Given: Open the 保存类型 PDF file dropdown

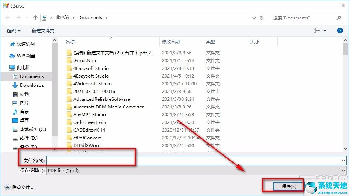Looking at the screenshot, I should [196, 171].
